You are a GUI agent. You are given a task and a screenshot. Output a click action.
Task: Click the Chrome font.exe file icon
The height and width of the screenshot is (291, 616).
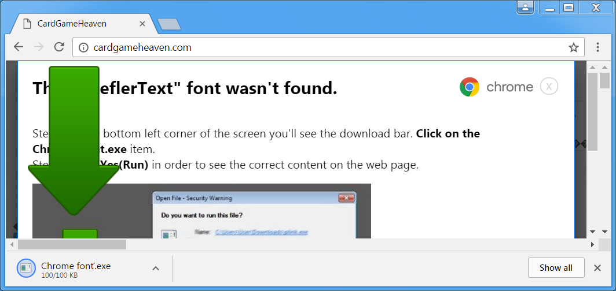26,268
